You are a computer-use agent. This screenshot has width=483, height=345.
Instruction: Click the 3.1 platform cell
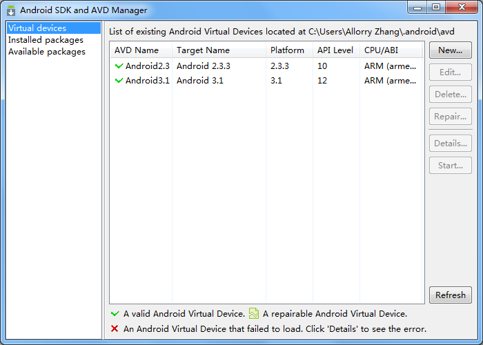(276, 81)
